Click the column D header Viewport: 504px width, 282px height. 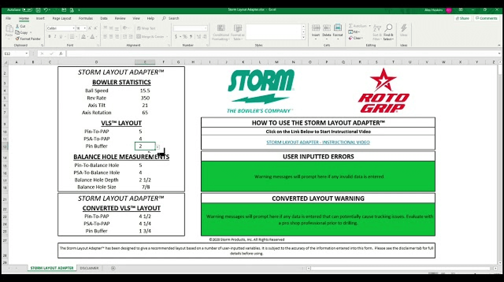pyautogui.click(x=96, y=62)
